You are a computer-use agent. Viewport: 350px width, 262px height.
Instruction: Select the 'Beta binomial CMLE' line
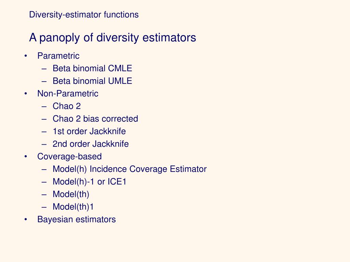[92, 68]
